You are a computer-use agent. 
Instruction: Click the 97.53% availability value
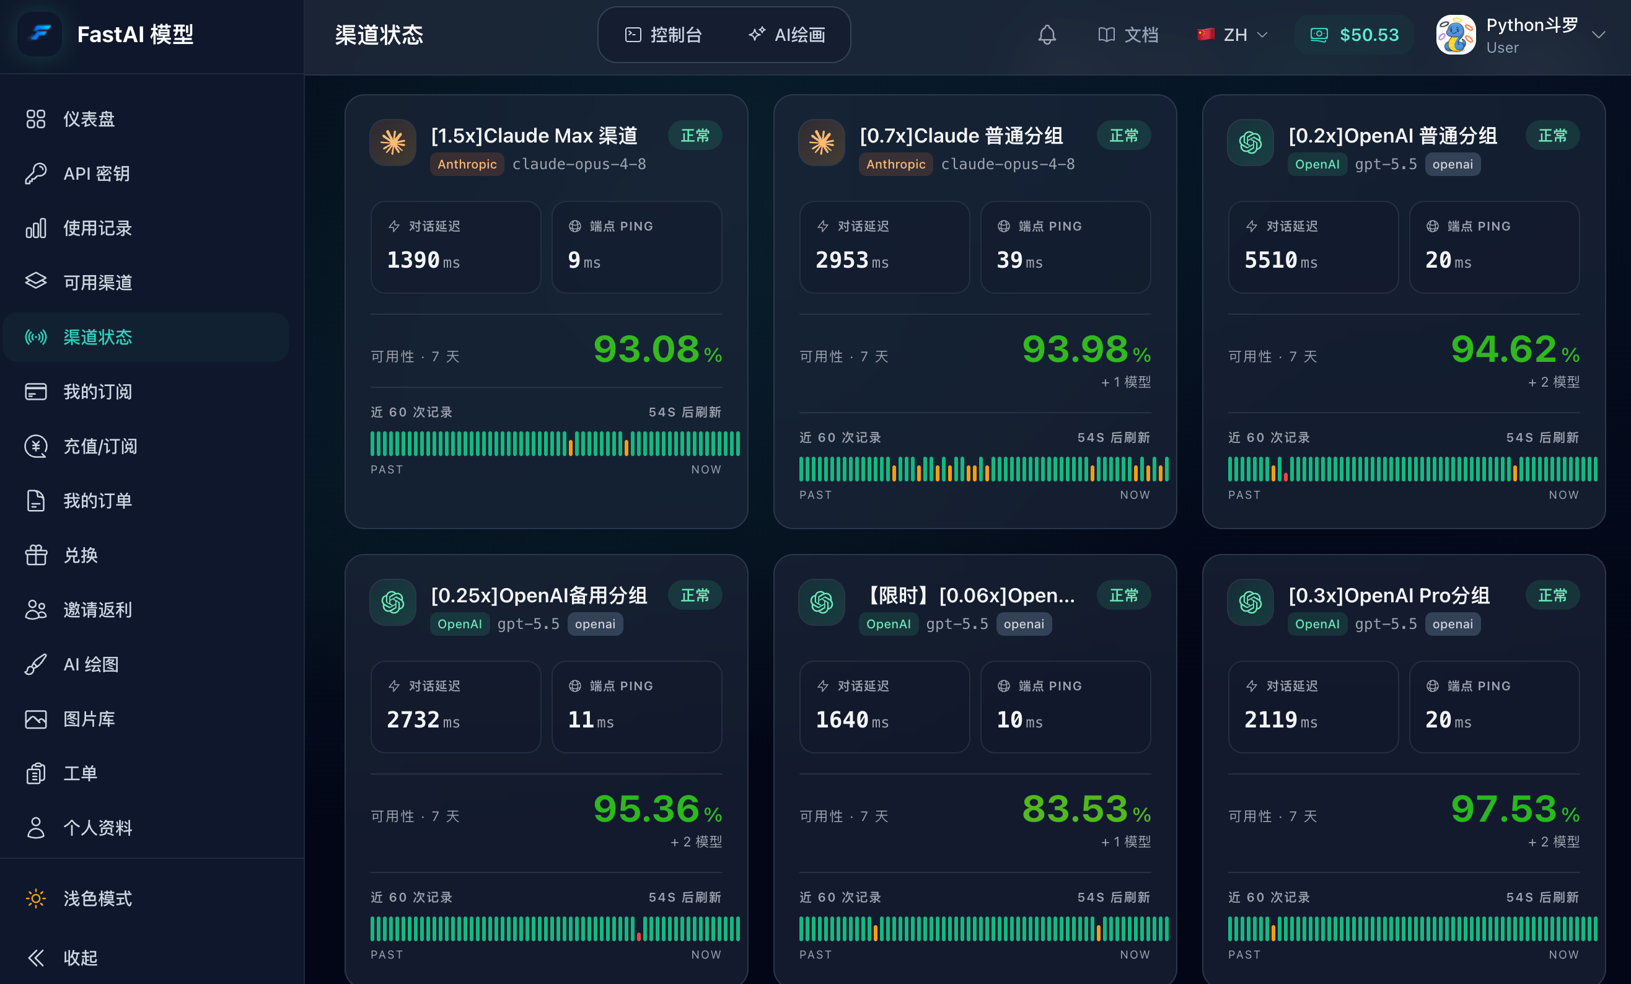[x=1515, y=809]
